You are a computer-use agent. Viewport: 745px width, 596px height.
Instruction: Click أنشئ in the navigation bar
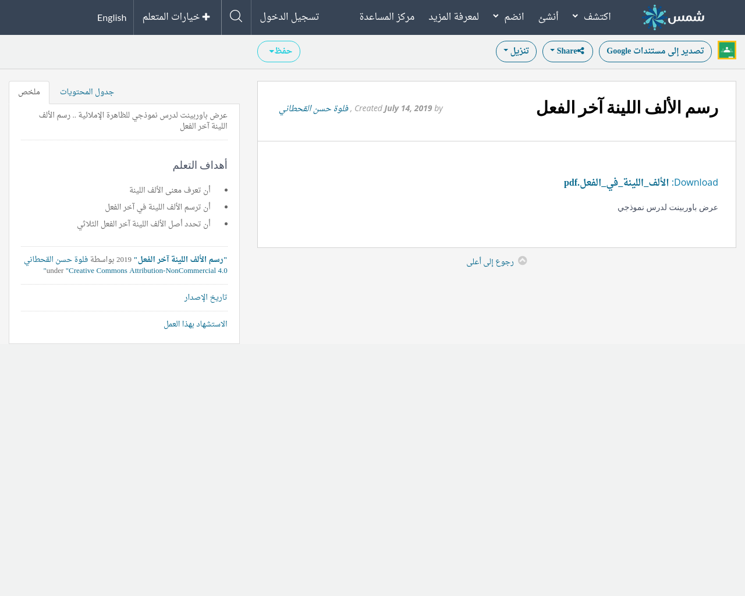(x=548, y=16)
